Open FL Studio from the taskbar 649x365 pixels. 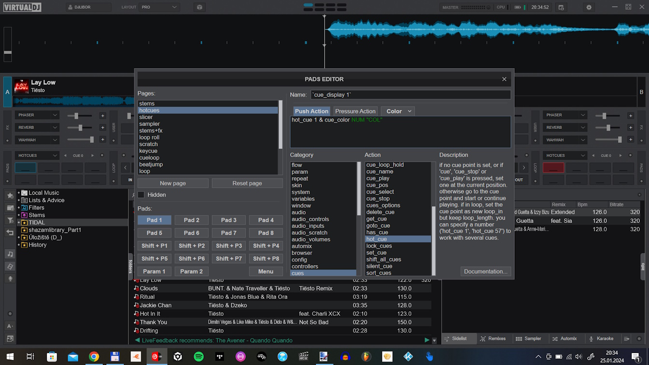[x=367, y=357]
